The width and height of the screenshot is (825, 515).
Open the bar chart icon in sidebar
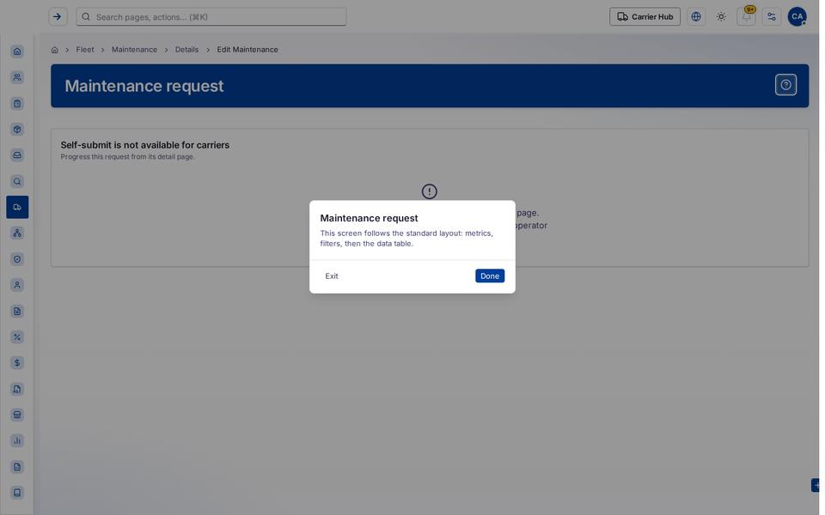17,440
